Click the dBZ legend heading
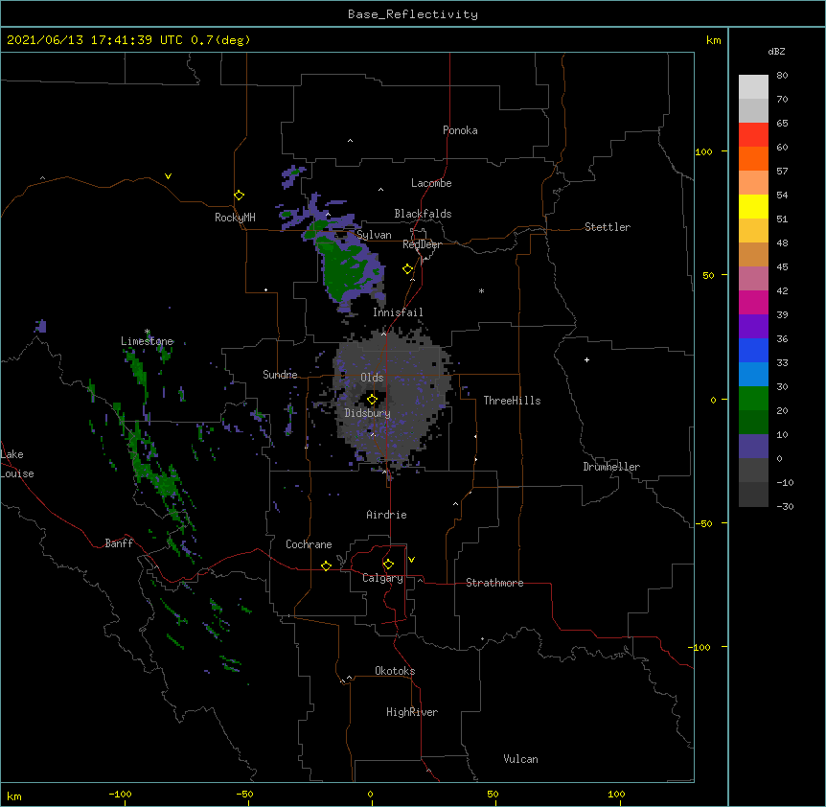 click(776, 51)
